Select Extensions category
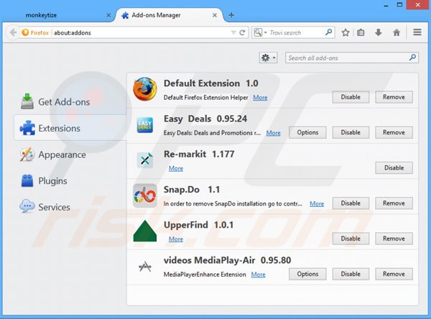Screen dimensions: 431x319 tap(70, 128)
